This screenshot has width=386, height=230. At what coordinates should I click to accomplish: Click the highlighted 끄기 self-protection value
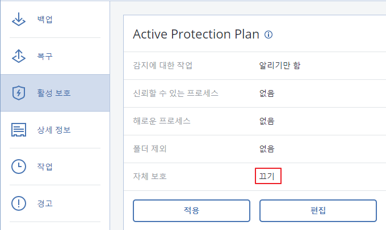tap(268, 176)
